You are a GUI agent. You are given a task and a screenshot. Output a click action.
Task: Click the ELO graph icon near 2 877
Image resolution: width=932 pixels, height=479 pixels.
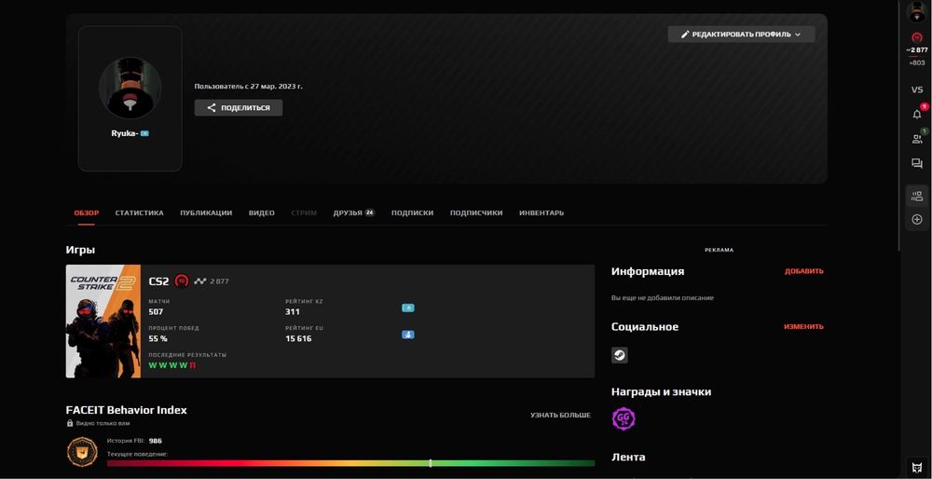click(199, 281)
